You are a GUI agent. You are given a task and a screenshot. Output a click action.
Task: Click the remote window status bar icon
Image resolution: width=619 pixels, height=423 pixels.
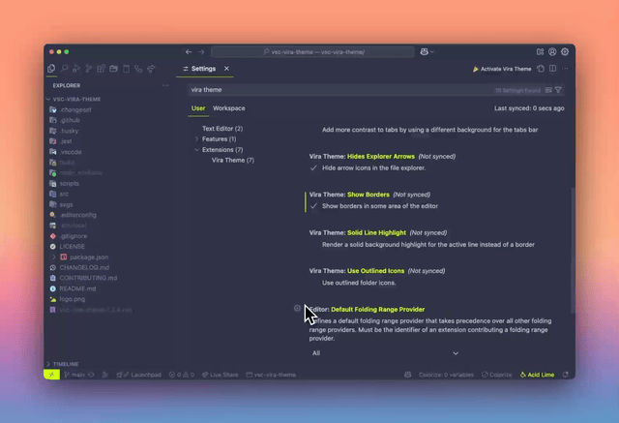pos(51,375)
